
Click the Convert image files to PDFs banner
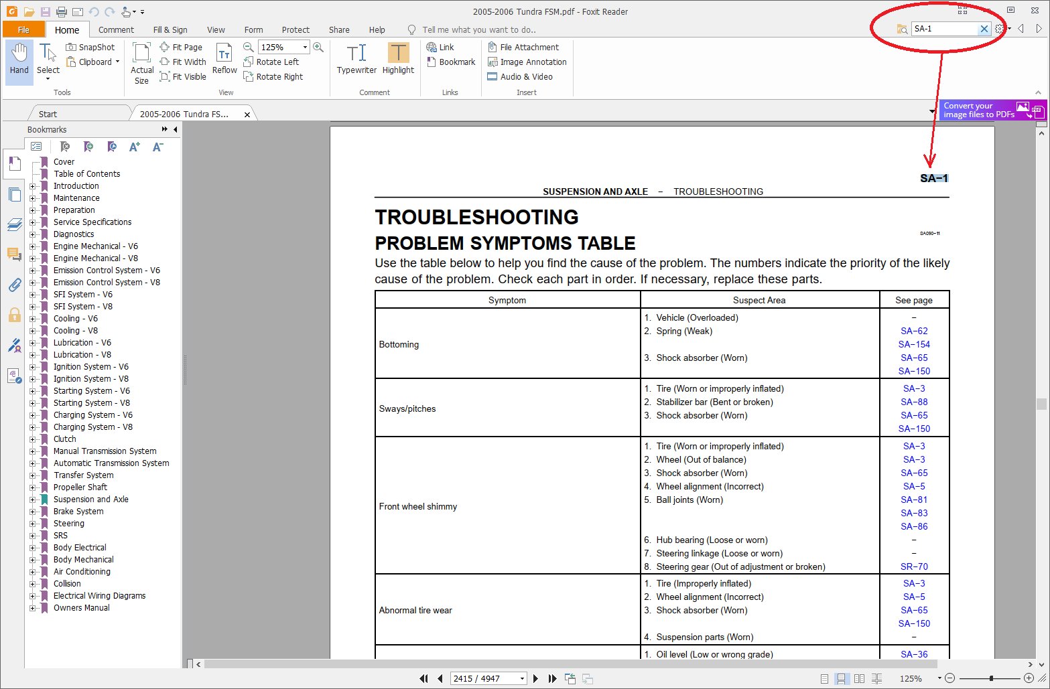992,110
